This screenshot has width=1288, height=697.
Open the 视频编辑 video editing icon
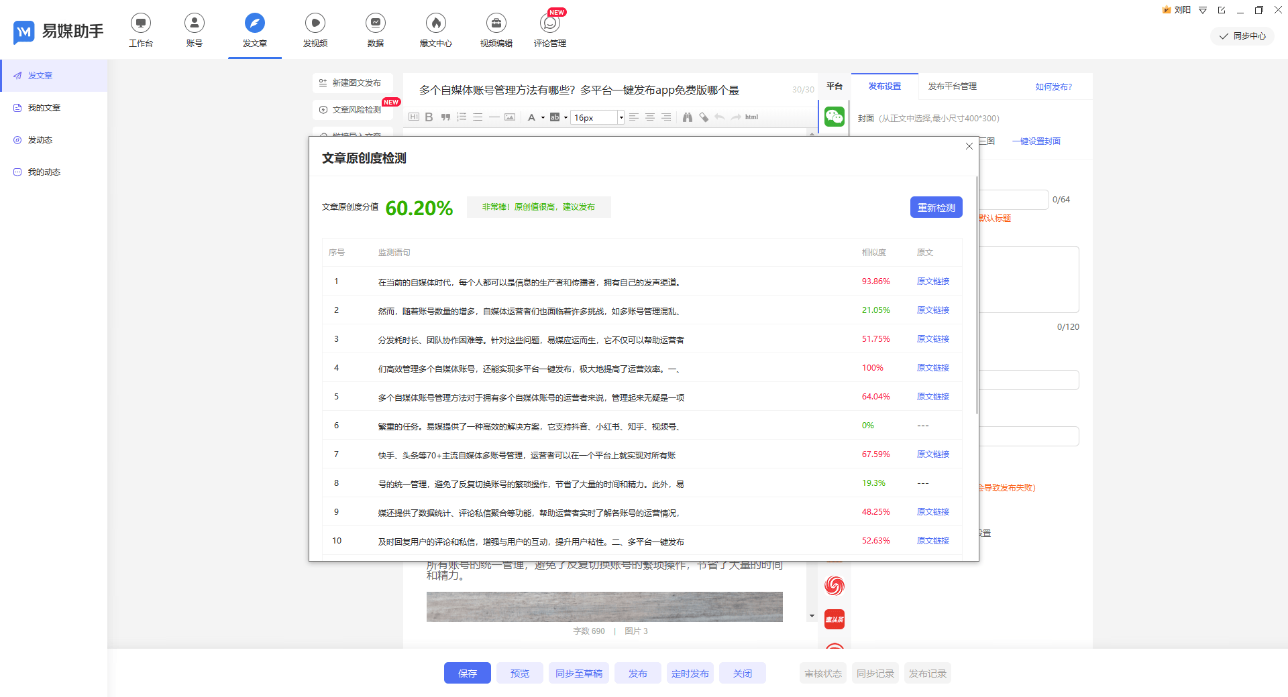496,31
